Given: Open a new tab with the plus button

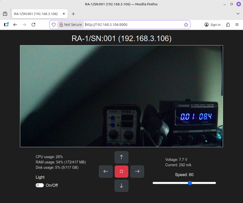Looking at the screenshot, I should [x=73, y=14].
